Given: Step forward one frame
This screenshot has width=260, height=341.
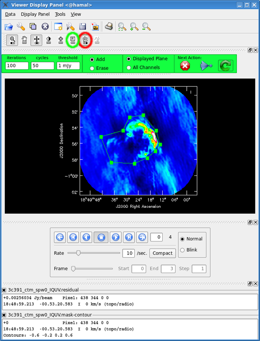Looking at the screenshot, I should 129,237.
